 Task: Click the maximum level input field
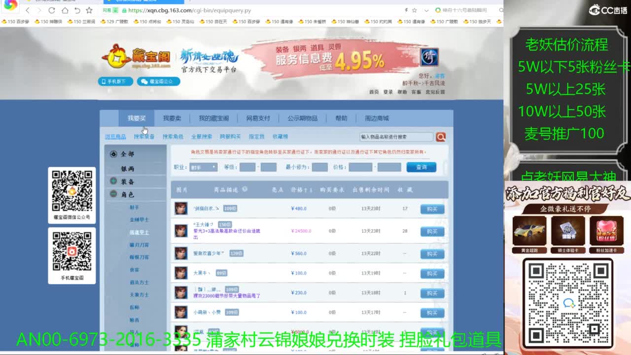pyautogui.click(x=268, y=167)
